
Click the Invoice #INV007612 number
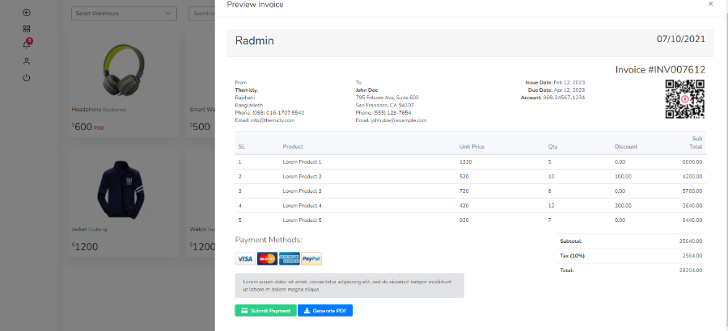point(660,70)
